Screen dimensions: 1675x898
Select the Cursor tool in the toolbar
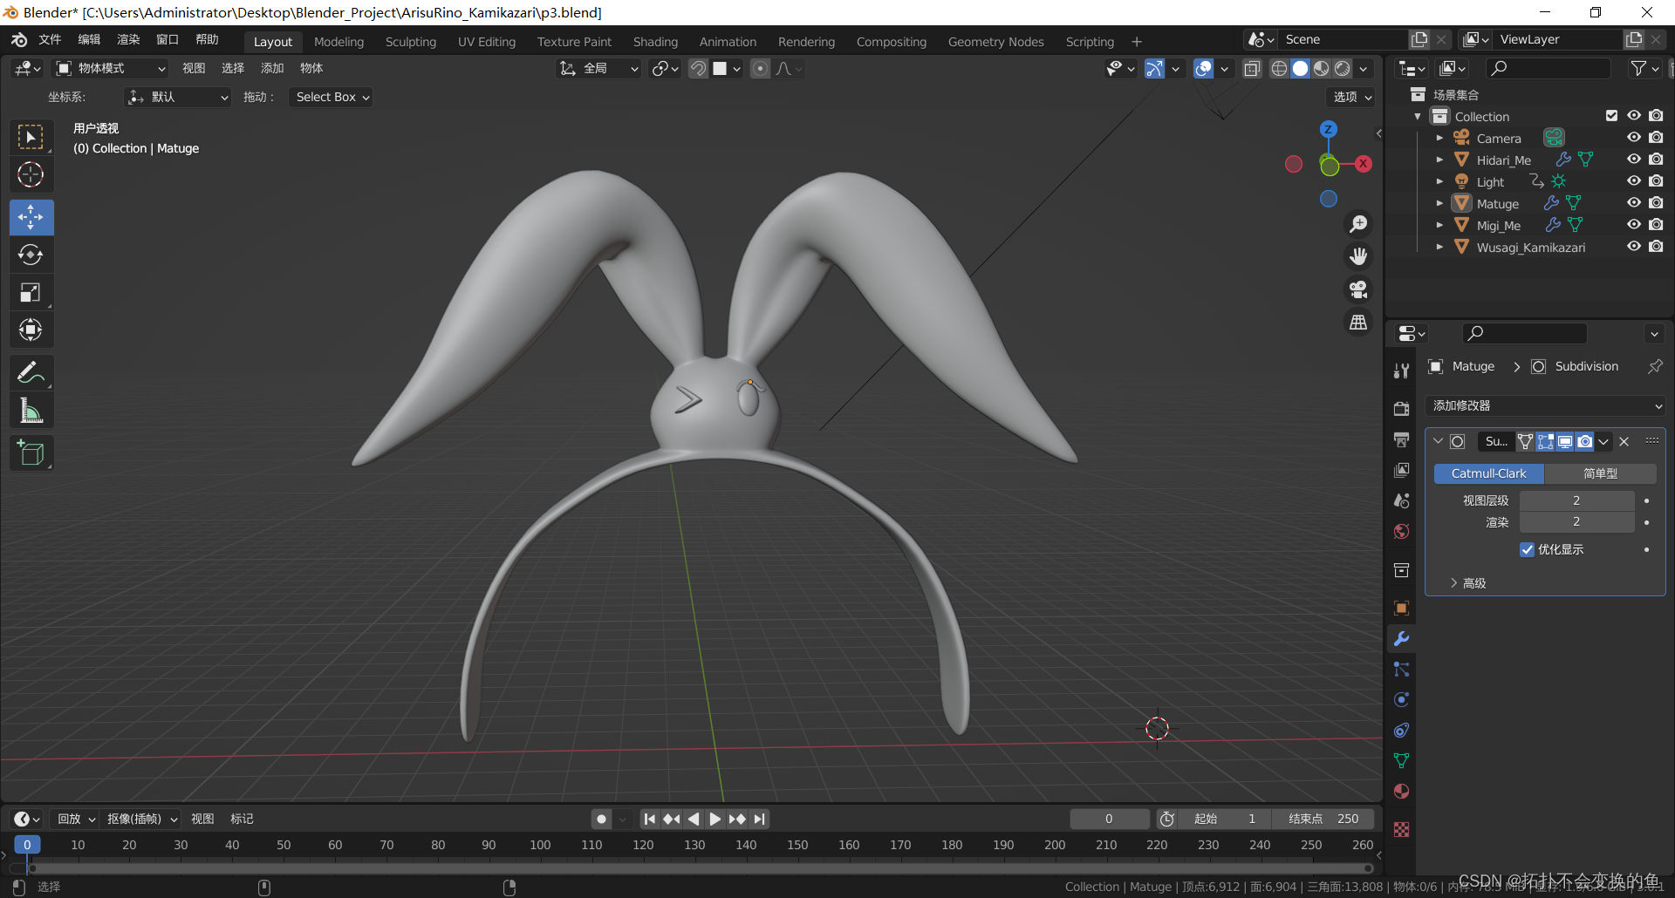coord(31,175)
